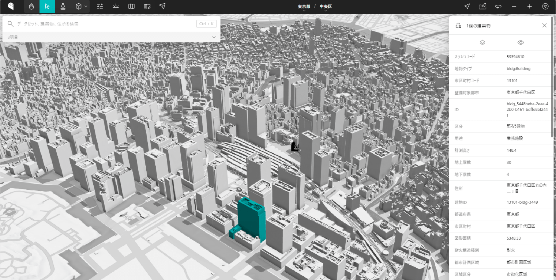Screen dimensions: 556x280
Task: Click the paper-plane icon beside the map tools
Action: click(163, 6)
